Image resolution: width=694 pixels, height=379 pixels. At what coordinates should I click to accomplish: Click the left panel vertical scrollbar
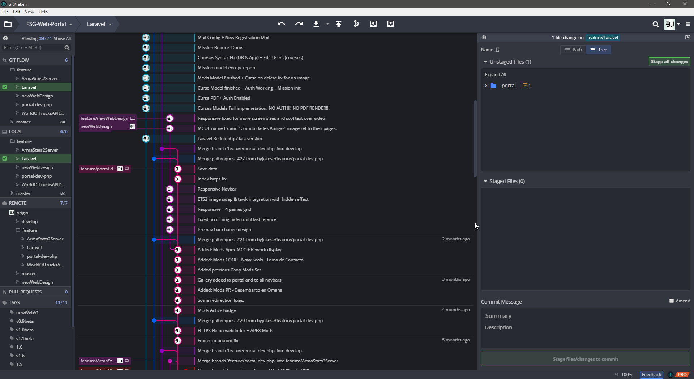tap(73, 191)
